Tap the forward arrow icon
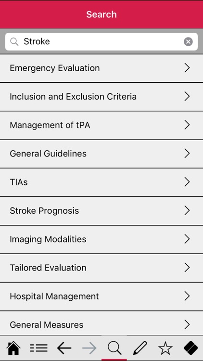The image size is (203, 361). pyautogui.click(x=89, y=348)
